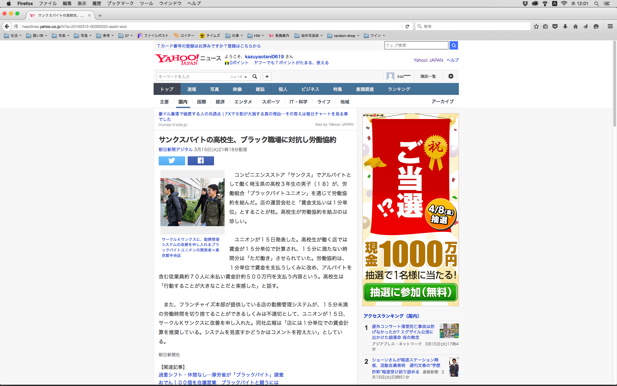Switch to the ランキング tab

pos(399,89)
